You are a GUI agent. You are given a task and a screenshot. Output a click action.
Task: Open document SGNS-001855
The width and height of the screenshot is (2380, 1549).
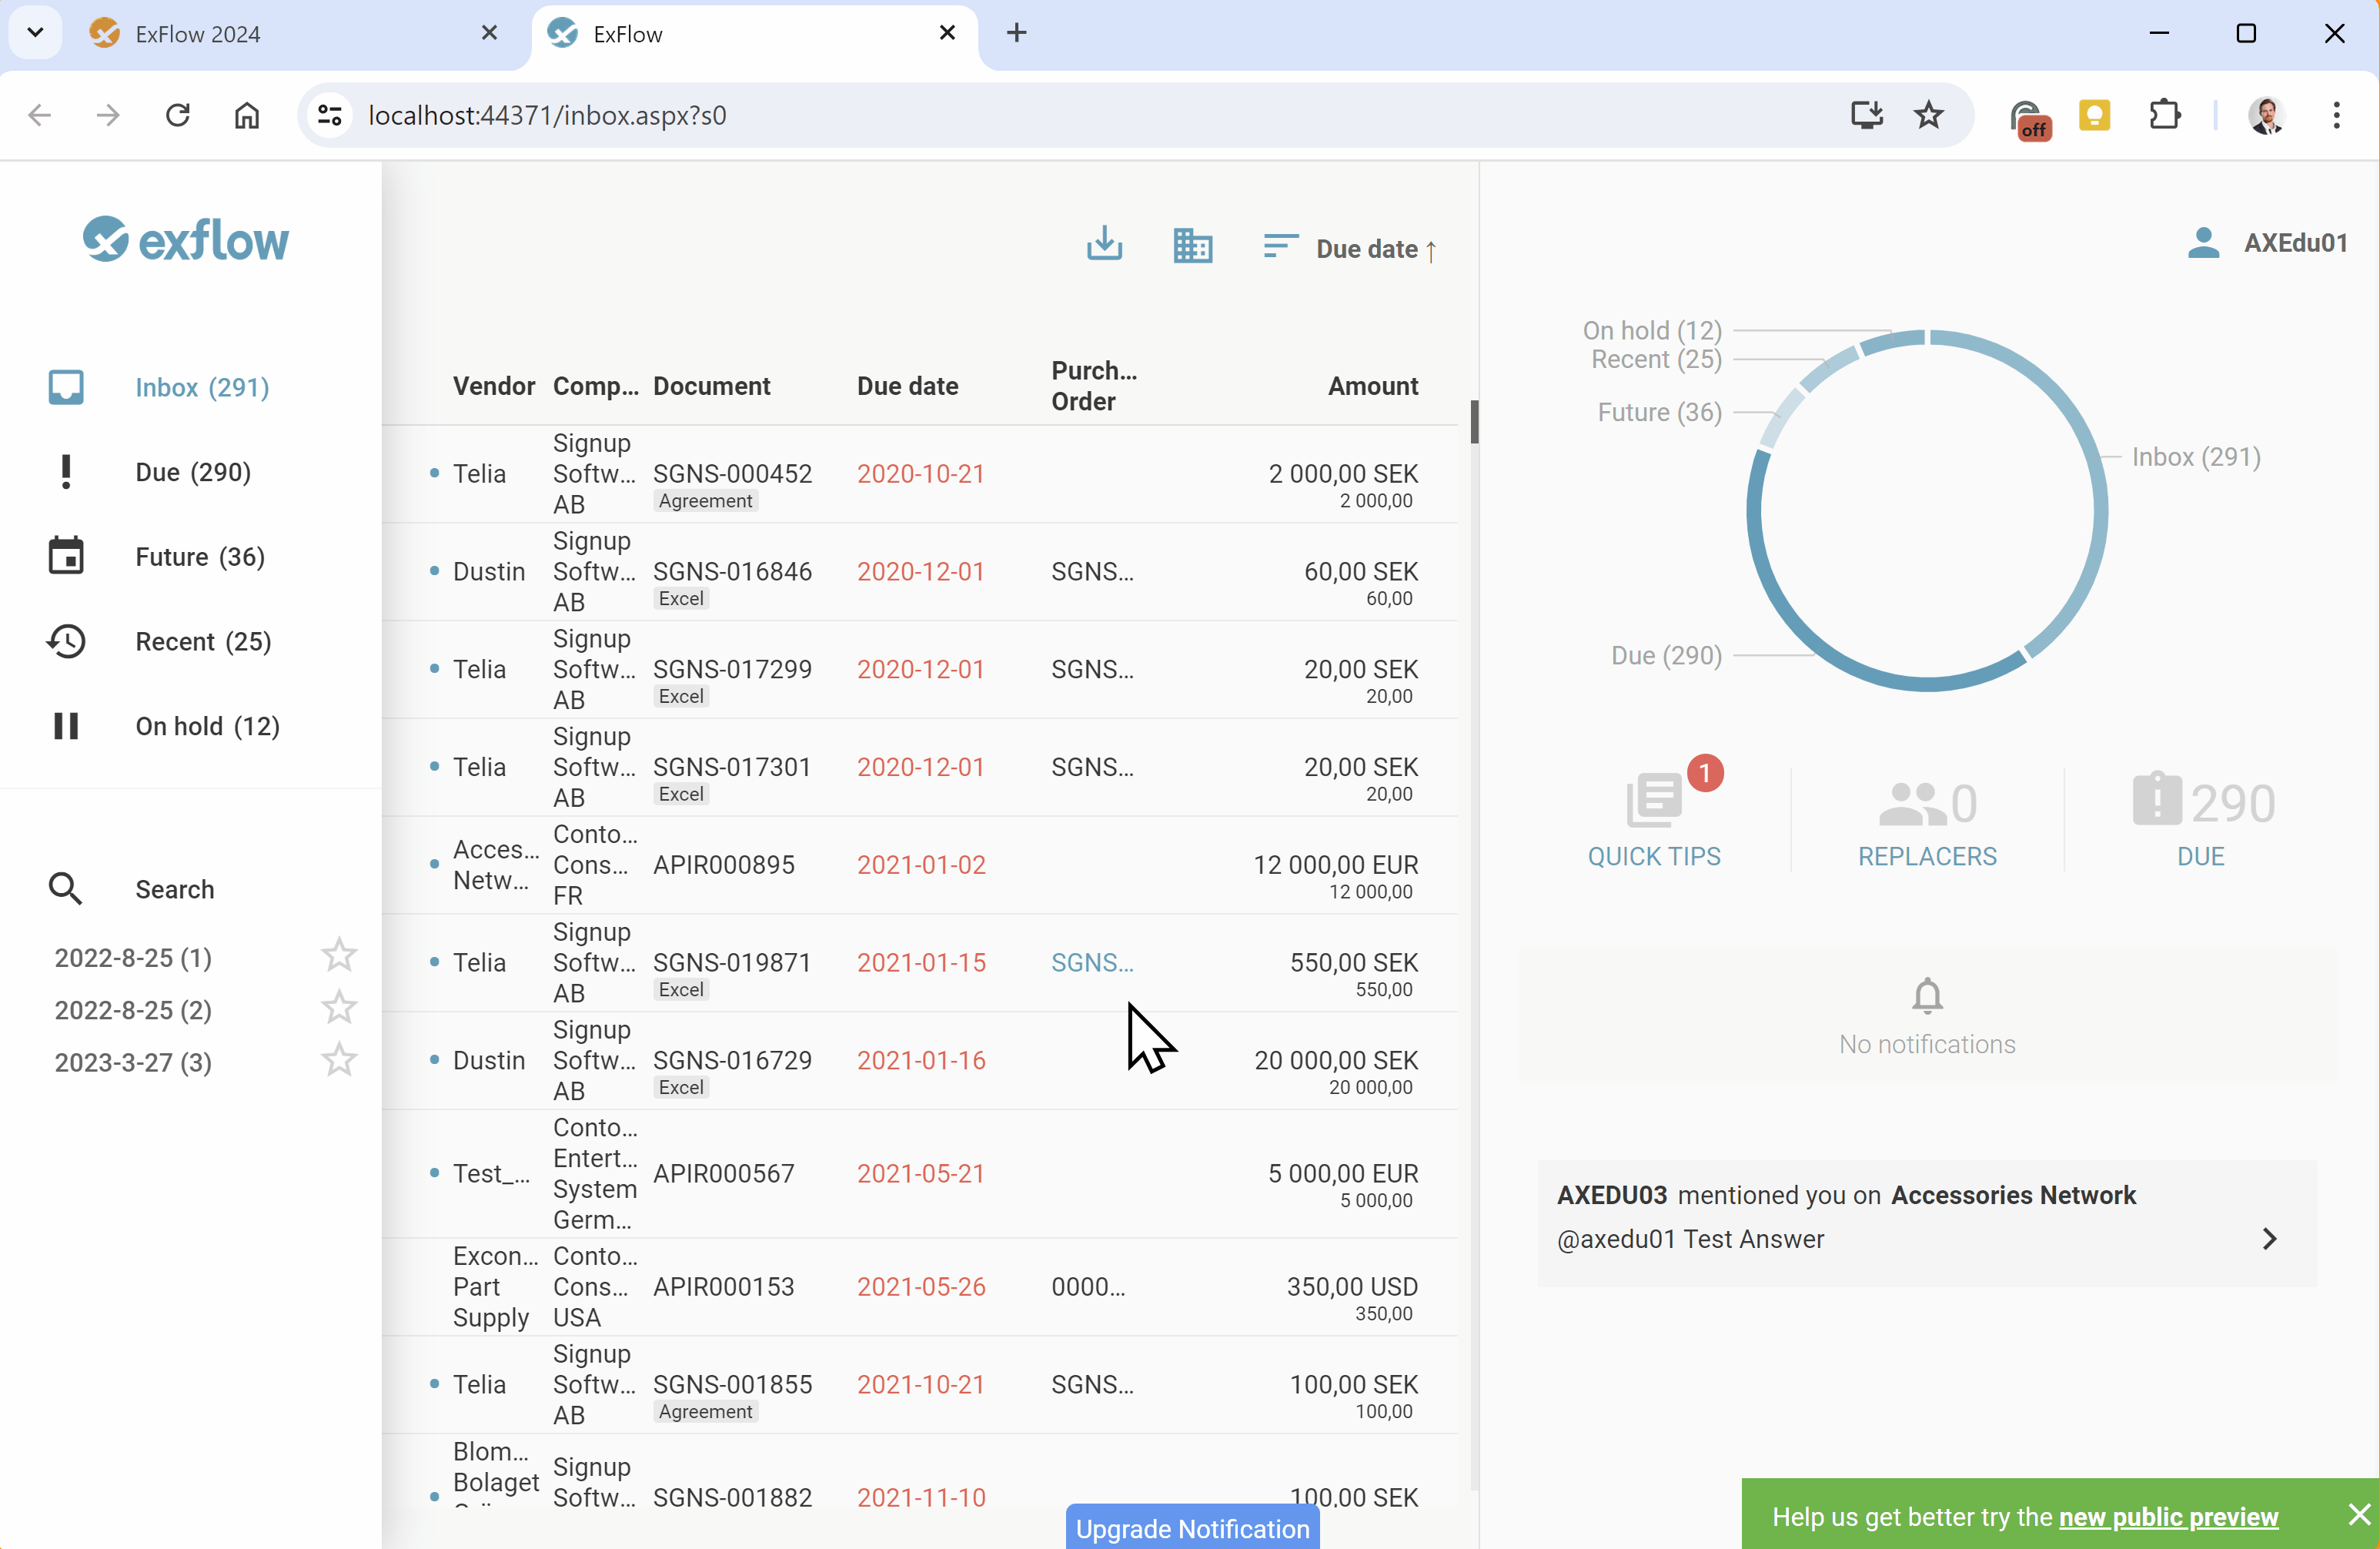coord(732,1384)
